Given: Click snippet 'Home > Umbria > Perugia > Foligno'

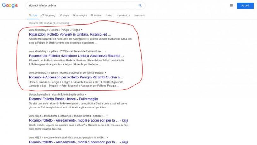Looking at the screenshot, I should click(x=76, y=84).
